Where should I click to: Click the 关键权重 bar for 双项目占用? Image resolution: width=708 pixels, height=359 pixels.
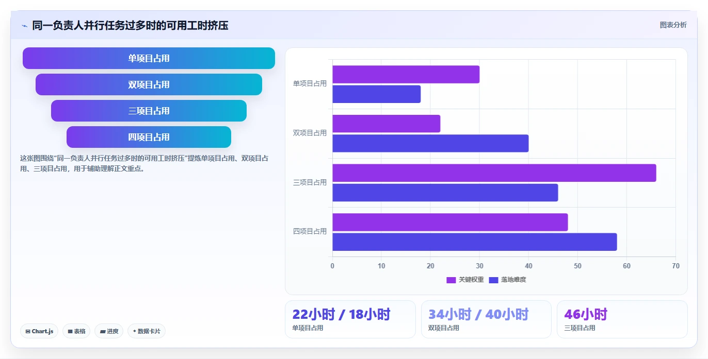(x=386, y=124)
